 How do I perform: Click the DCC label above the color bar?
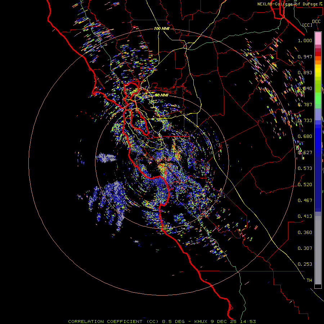(316, 22)
